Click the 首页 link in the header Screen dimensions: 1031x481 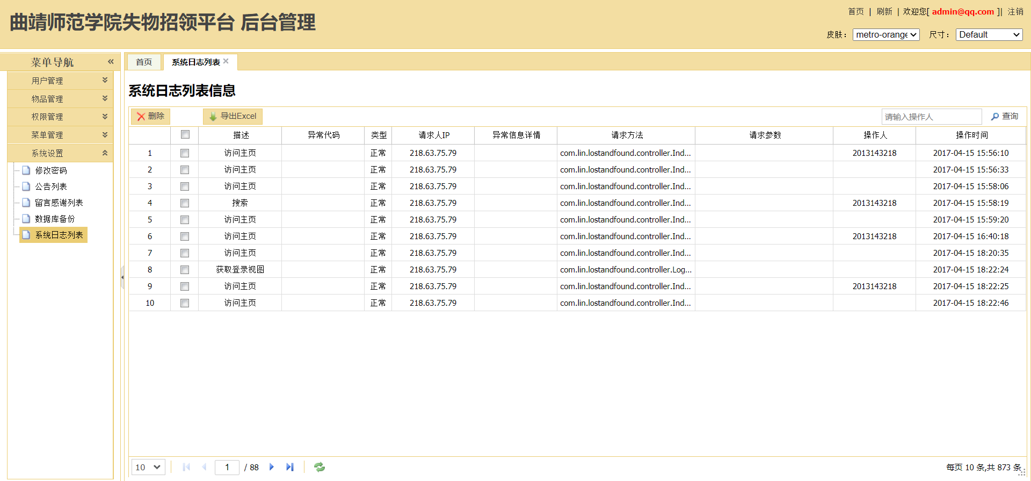pyautogui.click(x=856, y=12)
